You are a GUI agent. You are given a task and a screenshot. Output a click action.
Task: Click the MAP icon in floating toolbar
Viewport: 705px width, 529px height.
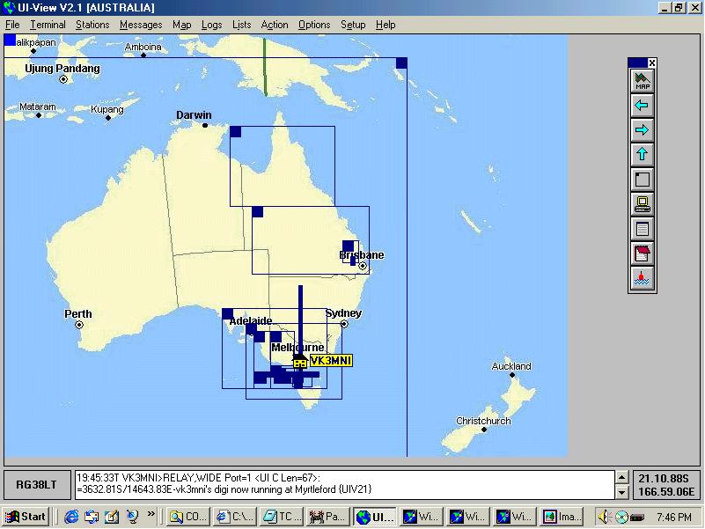642,81
